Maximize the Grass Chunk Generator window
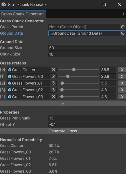This screenshot has width=126, height=174. pos(104,4)
